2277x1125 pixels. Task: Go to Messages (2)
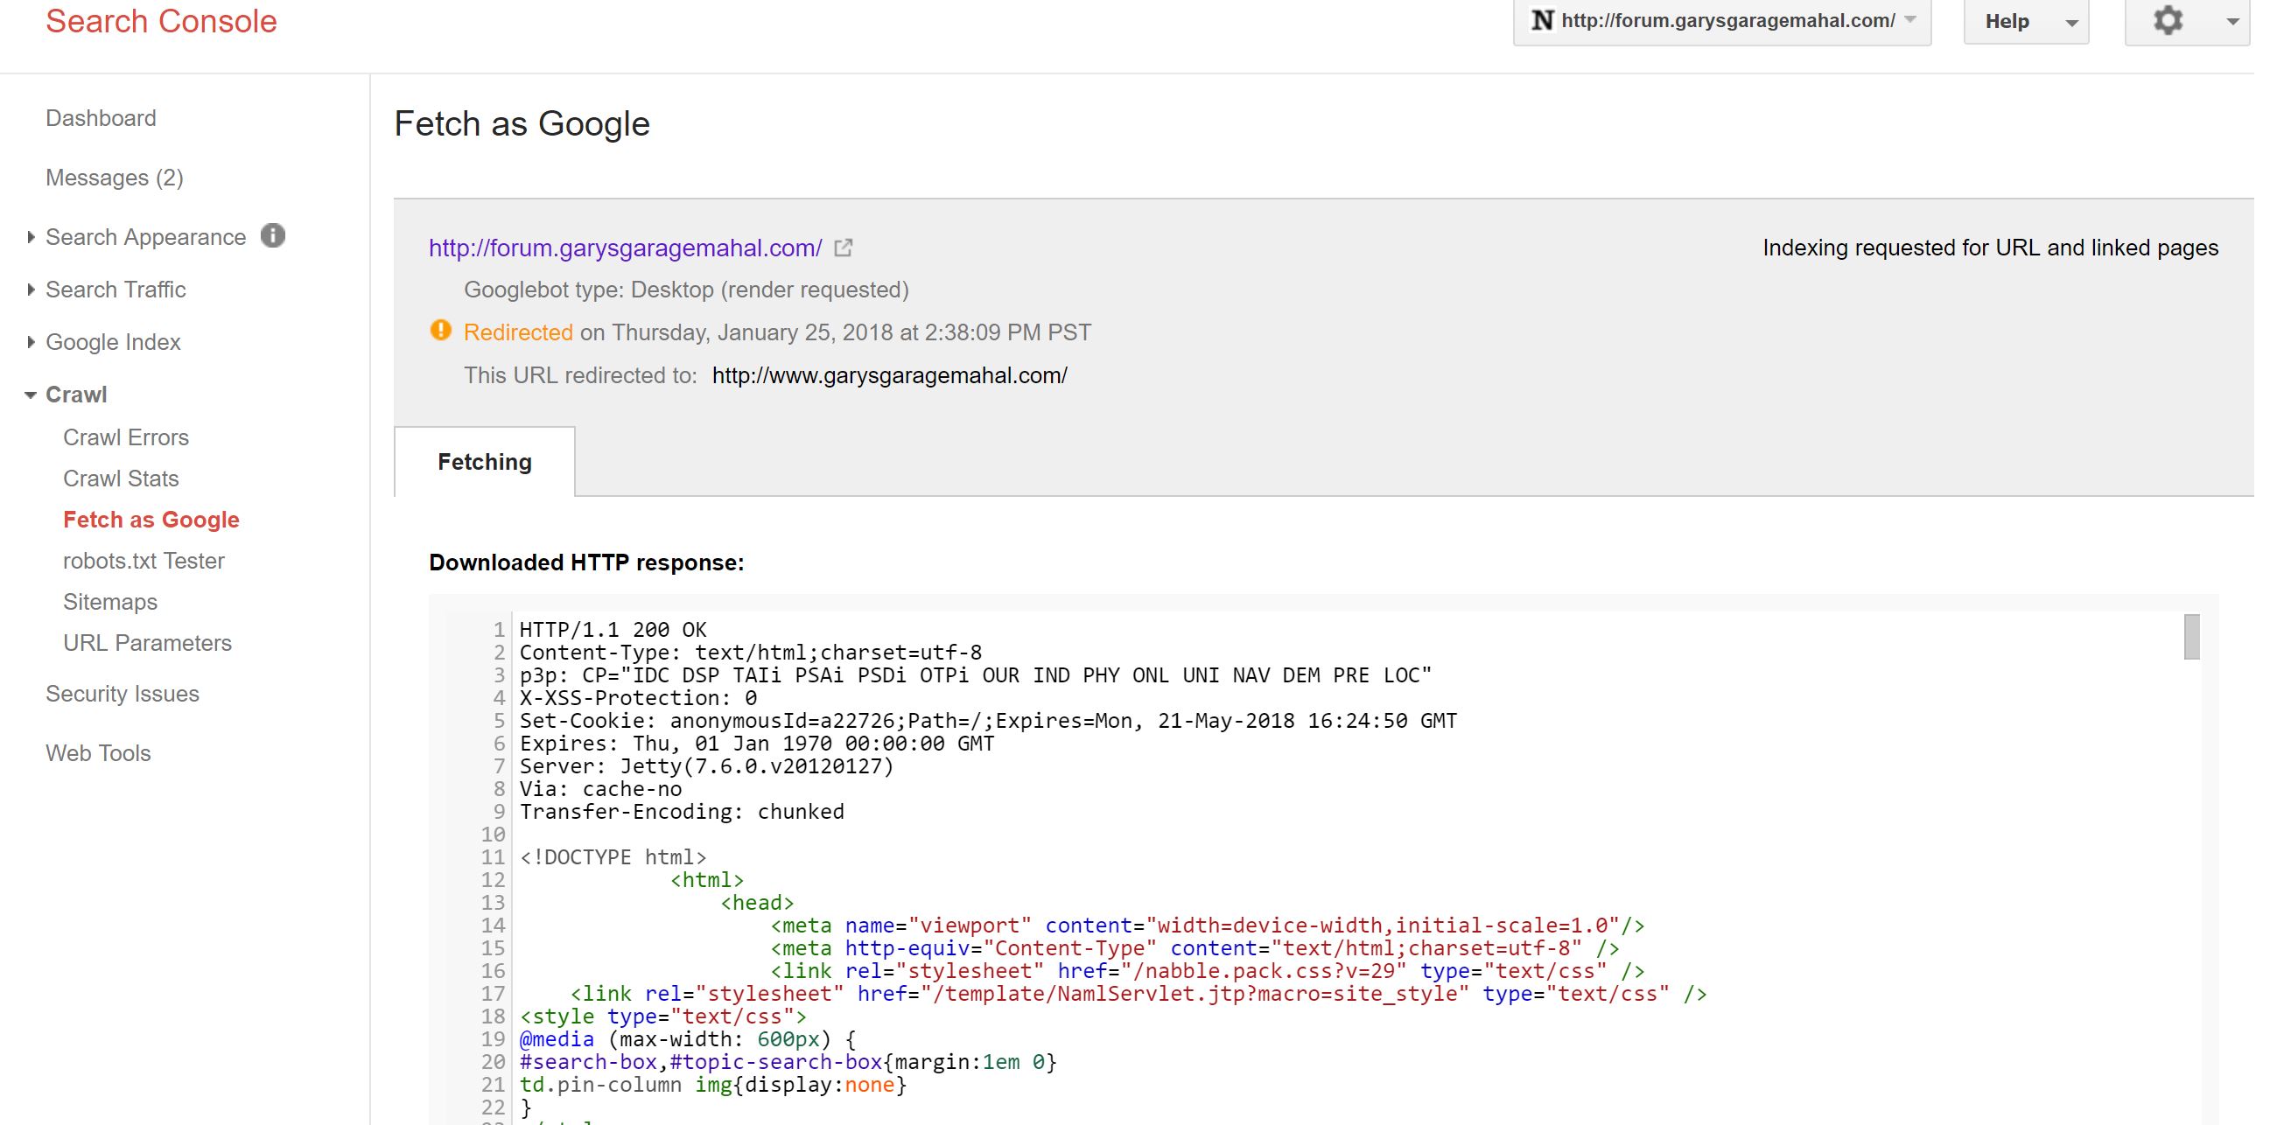click(114, 178)
